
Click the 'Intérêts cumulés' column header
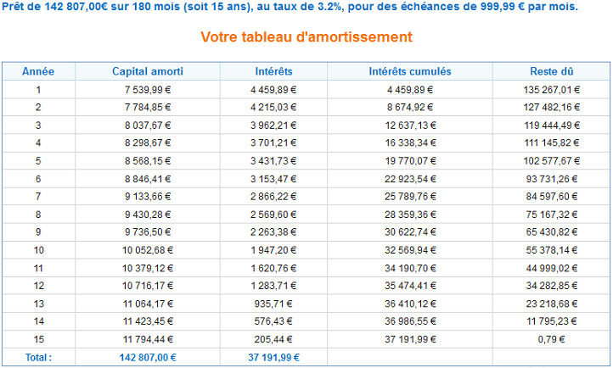pyautogui.click(x=410, y=71)
